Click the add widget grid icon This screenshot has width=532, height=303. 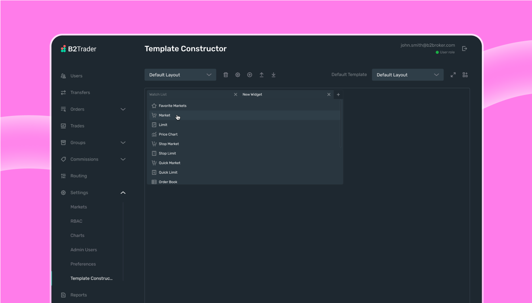(x=465, y=75)
